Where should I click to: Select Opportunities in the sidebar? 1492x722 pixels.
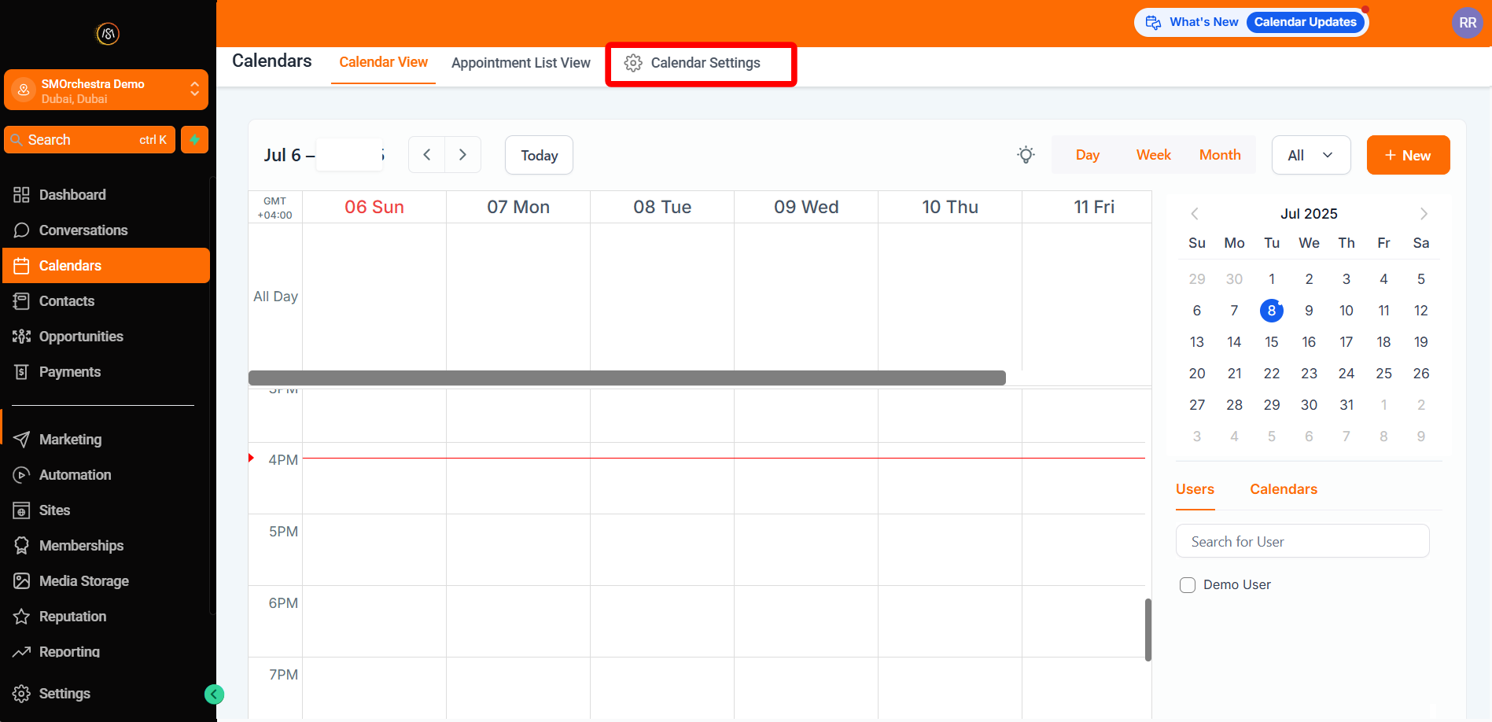pyautogui.click(x=81, y=336)
